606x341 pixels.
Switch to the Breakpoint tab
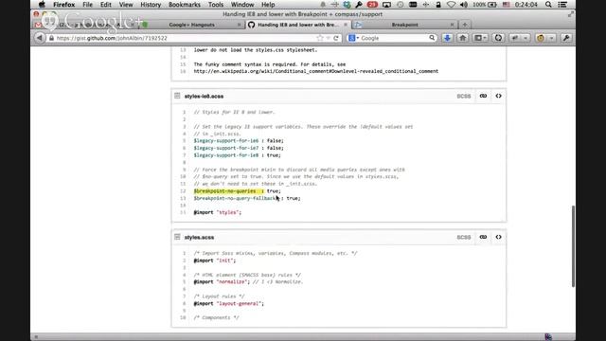point(404,25)
